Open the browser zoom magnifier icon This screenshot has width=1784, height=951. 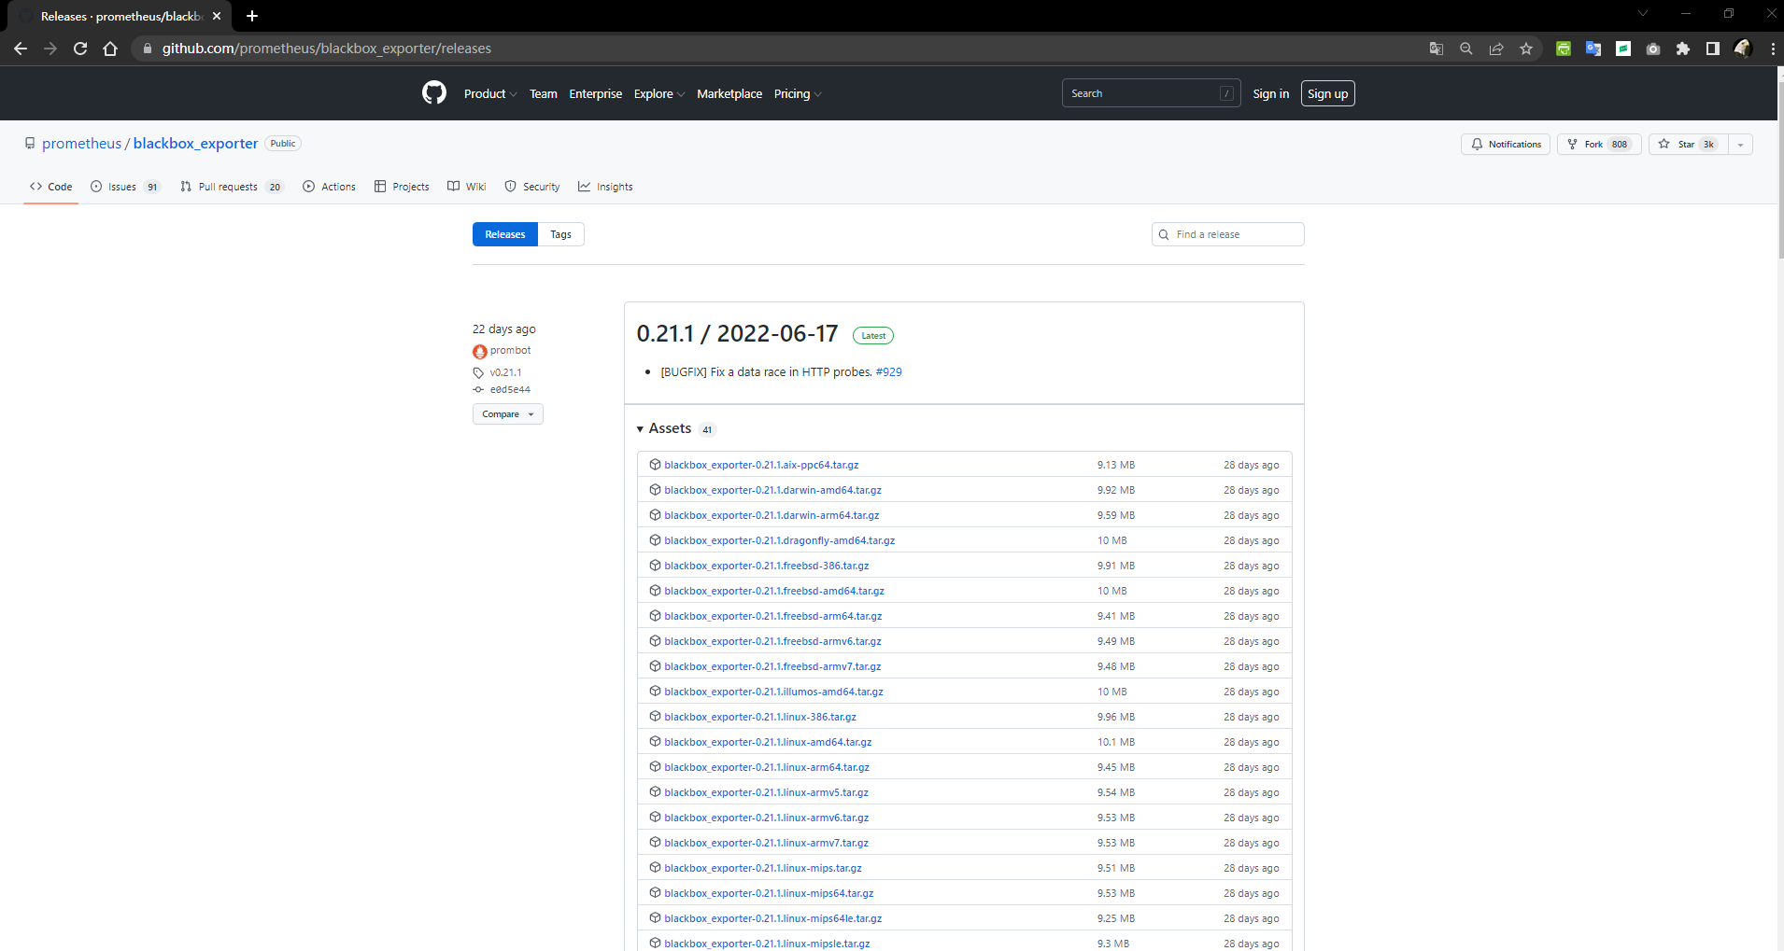1466,49
